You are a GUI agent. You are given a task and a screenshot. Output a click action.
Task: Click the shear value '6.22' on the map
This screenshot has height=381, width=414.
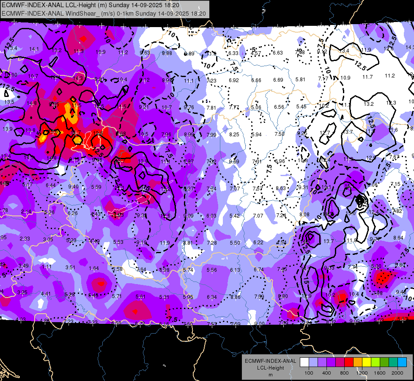coord(258,243)
